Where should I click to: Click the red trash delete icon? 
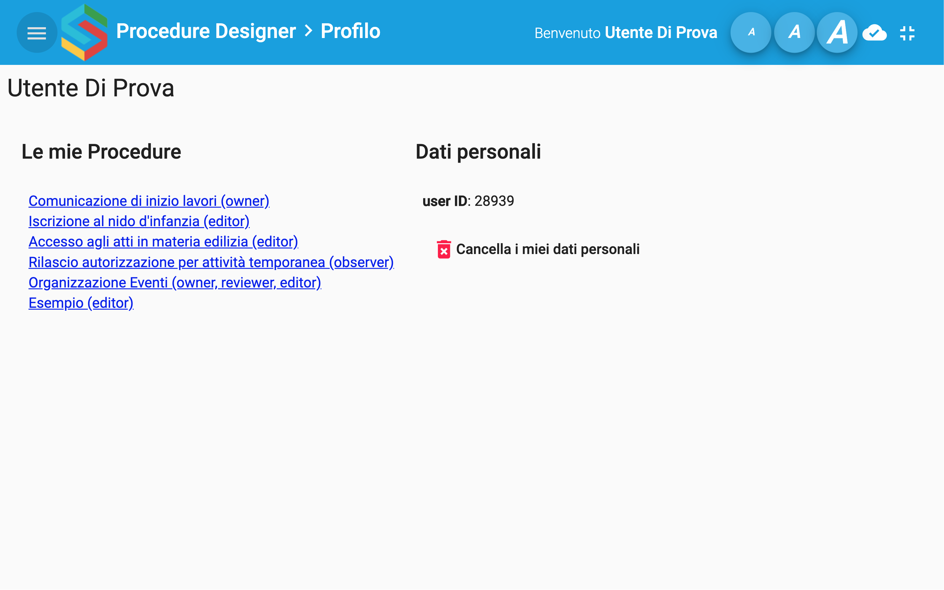pos(443,249)
